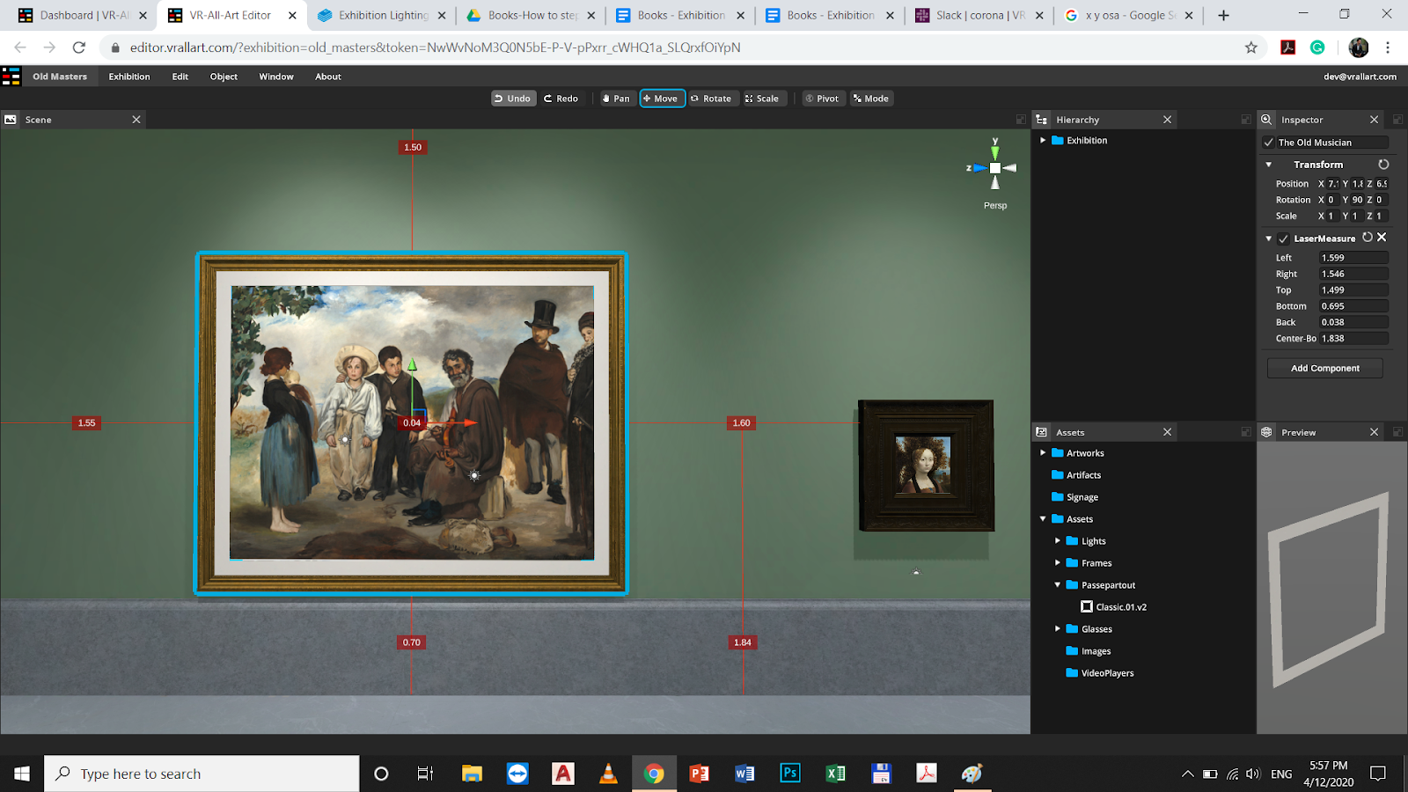Expand the Frames folder
The width and height of the screenshot is (1408, 792).
click(1058, 563)
